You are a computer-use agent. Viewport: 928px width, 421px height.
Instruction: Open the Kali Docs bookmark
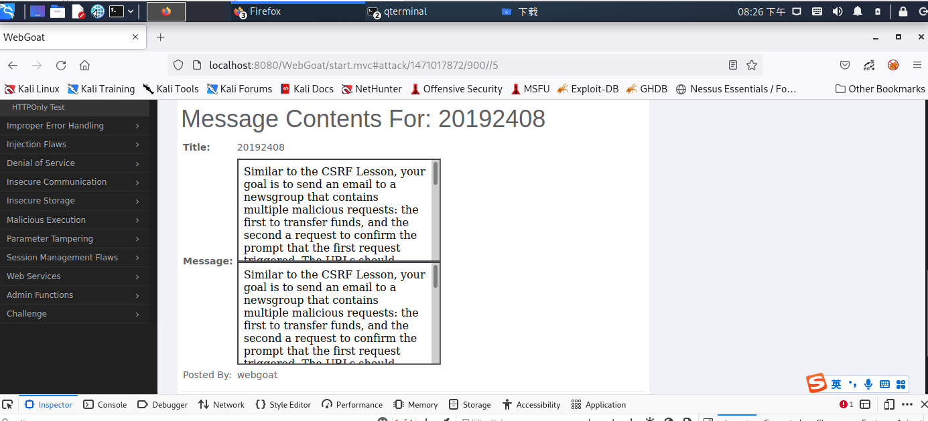click(x=307, y=89)
